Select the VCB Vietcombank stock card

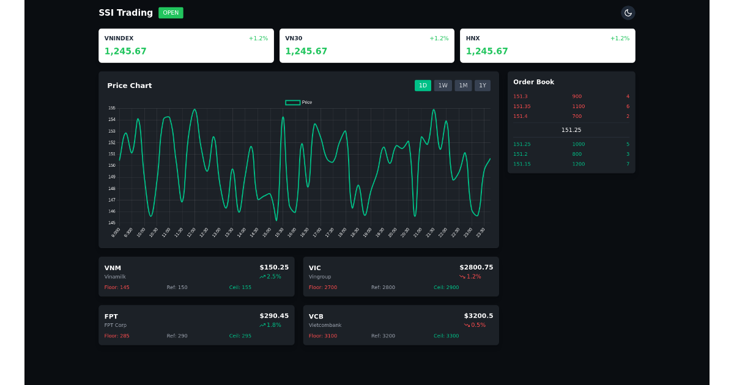tap(401, 324)
